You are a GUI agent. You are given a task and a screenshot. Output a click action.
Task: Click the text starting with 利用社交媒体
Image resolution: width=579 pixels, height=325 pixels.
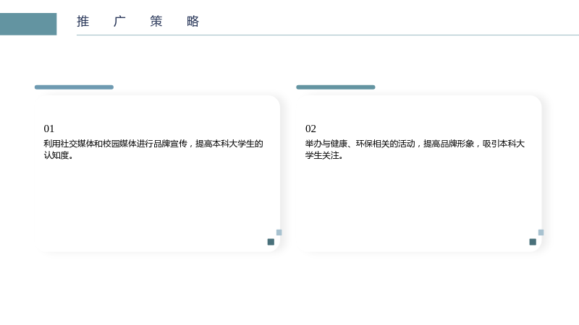pyautogui.click(x=153, y=149)
